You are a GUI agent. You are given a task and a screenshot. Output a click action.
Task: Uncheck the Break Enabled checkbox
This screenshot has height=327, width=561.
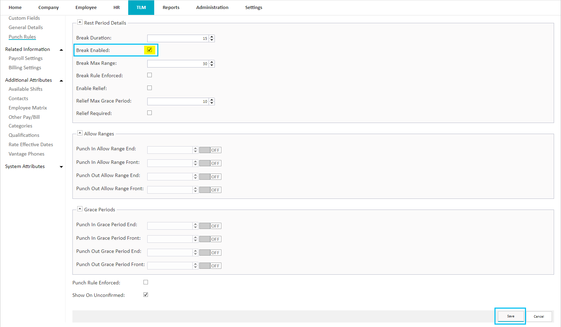149,50
